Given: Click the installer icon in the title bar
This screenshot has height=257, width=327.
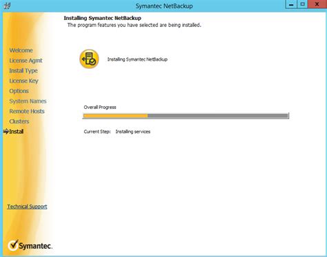Looking at the screenshot, I should pos(7,6).
